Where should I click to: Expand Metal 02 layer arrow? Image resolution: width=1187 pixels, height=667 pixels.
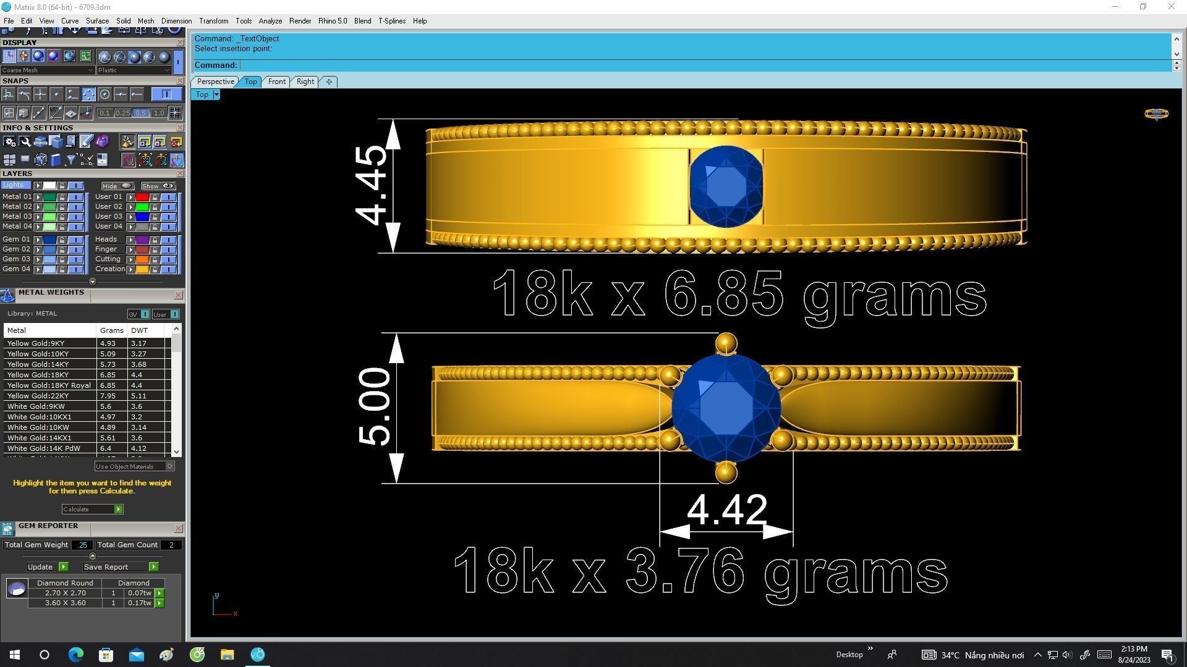[38, 207]
